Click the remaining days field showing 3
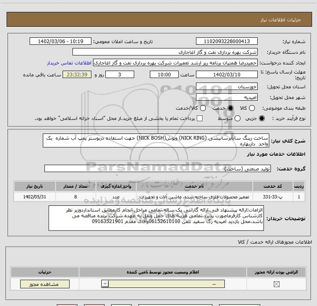 [x=120, y=74]
